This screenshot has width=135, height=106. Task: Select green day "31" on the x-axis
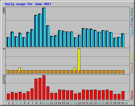pos(127,103)
